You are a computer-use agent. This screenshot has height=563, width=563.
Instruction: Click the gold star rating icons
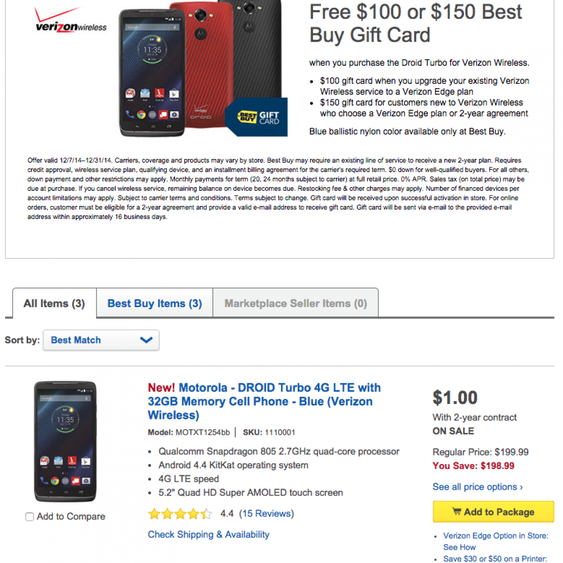tap(180, 514)
